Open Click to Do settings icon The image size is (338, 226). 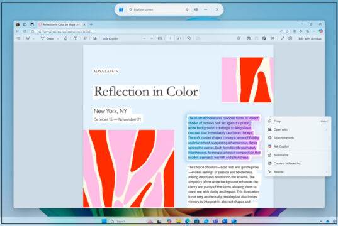click(196, 9)
